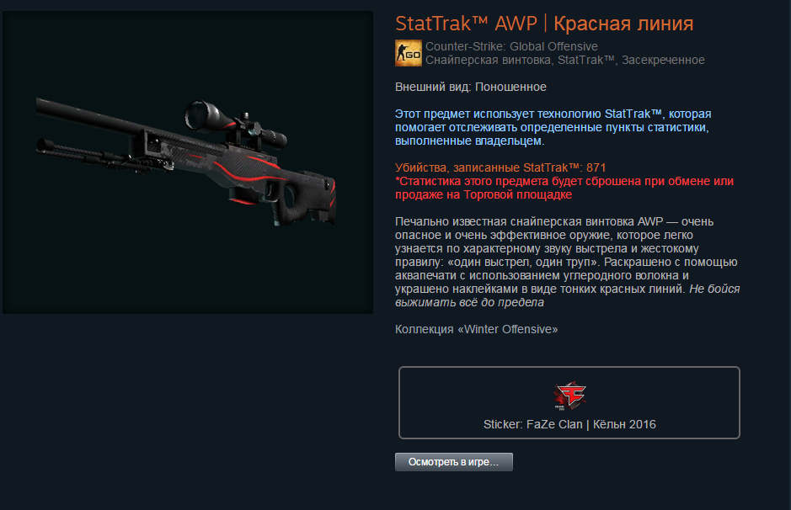This screenshot has width=791, height=510.
Task: Click 'Counter-Strike: Global Offensive' game name
Action: pyautogui.click(x=511, y=46)
